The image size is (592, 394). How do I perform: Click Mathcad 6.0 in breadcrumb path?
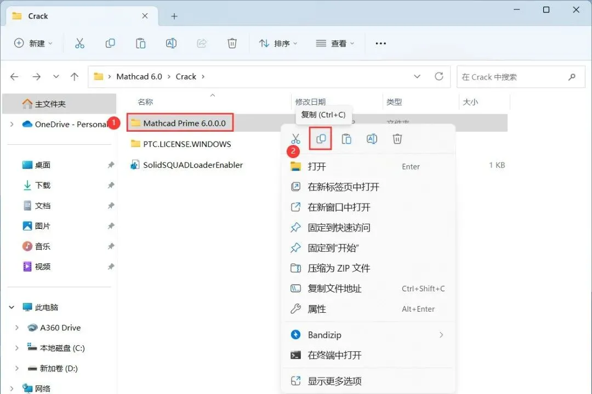pyautogui.click(x=139, y=77)
